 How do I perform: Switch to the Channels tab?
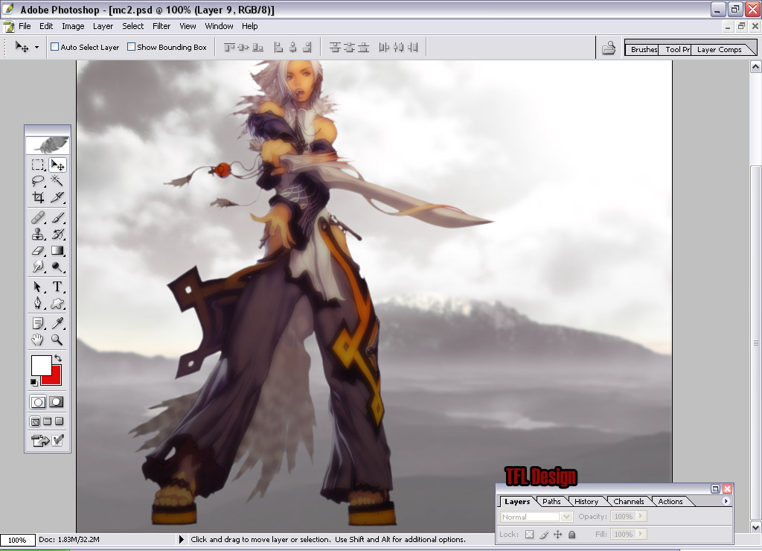(x=628, y=501)
